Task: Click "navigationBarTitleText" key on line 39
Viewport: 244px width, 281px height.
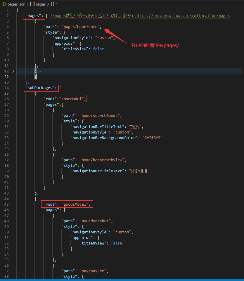Action: 97,171
